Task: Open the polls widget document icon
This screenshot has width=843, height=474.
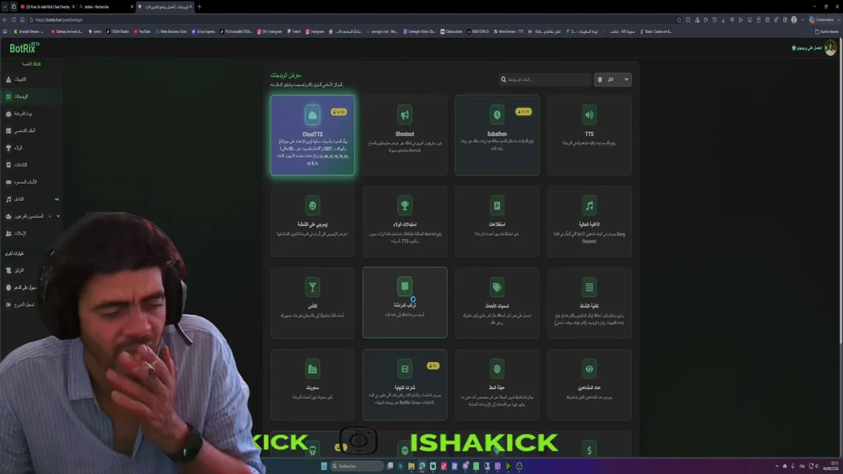Action: (x=497, y=205)
